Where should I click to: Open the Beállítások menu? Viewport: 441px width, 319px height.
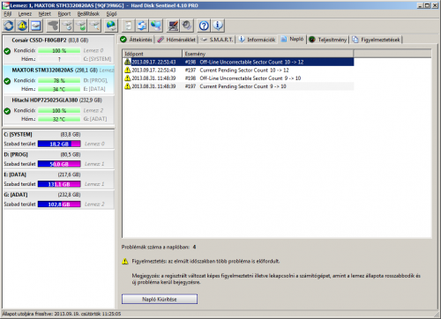point(88,14)
